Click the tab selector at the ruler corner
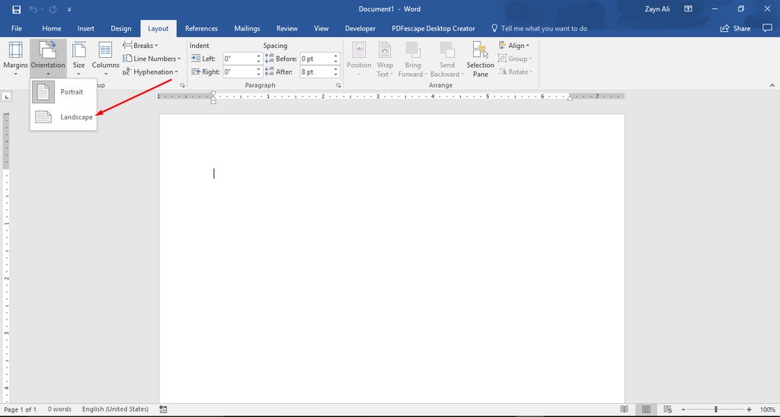This screenshot has height=417, width=780. (x=7, y=97)
